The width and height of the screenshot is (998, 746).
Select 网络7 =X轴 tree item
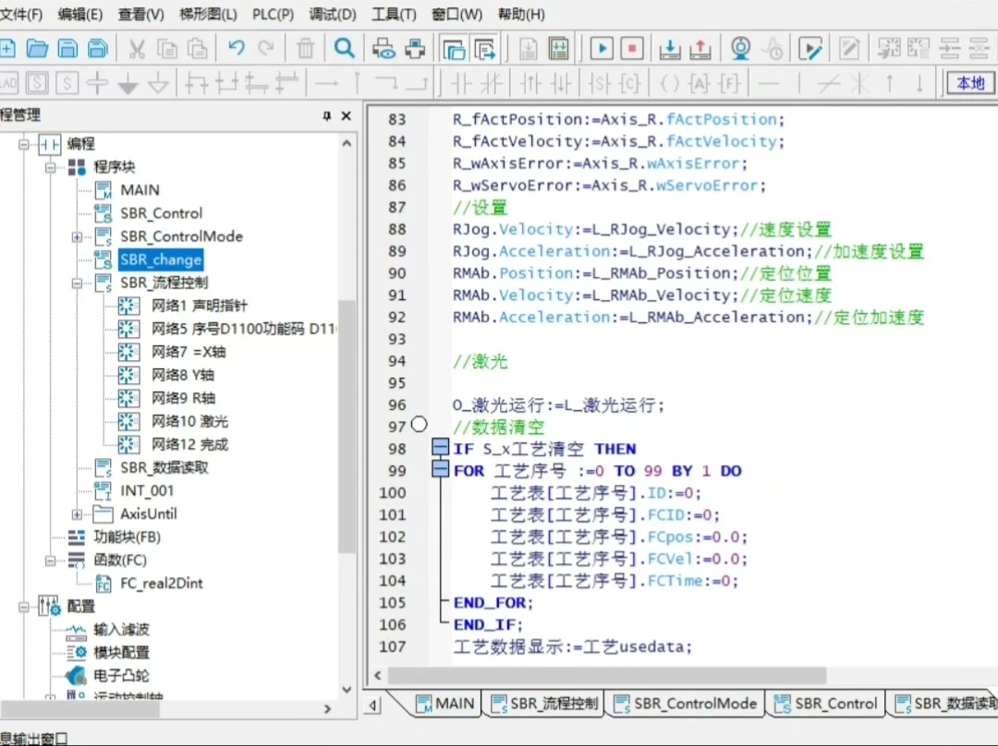tap(189, 352)
